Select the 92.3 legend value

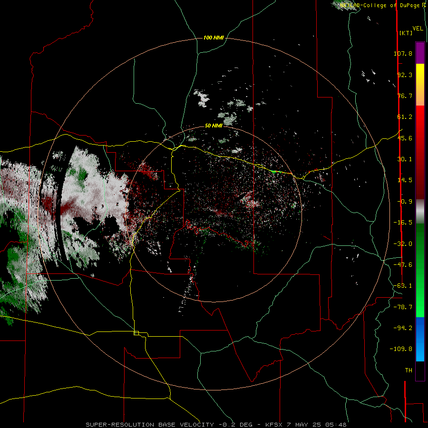pos(405,75)
